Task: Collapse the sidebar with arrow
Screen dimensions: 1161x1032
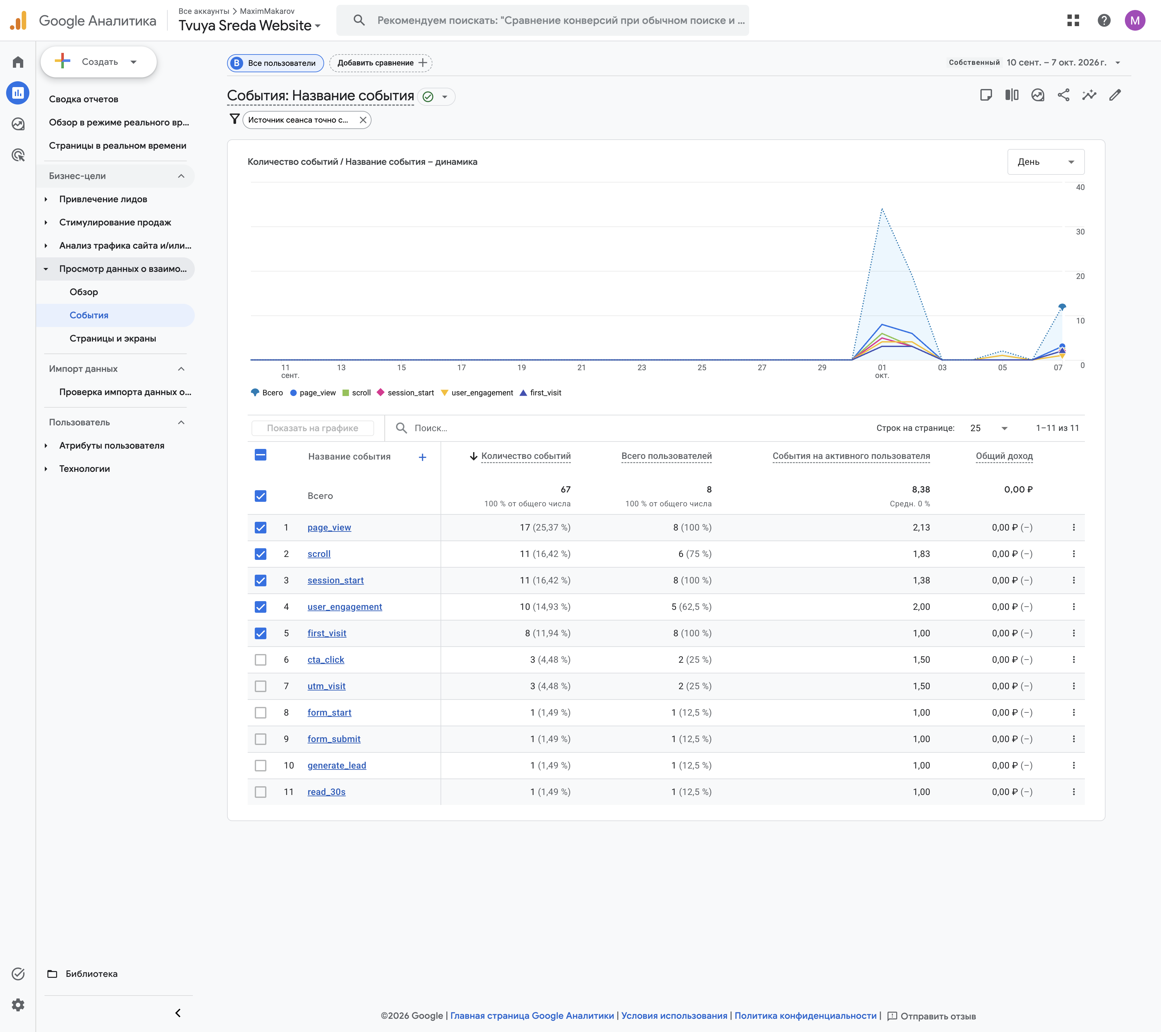Action: 178,1013
